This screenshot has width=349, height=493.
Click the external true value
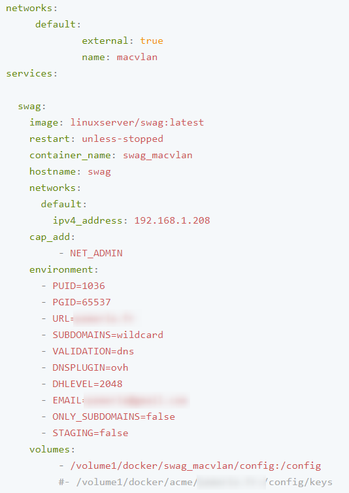tap(152, 41)
